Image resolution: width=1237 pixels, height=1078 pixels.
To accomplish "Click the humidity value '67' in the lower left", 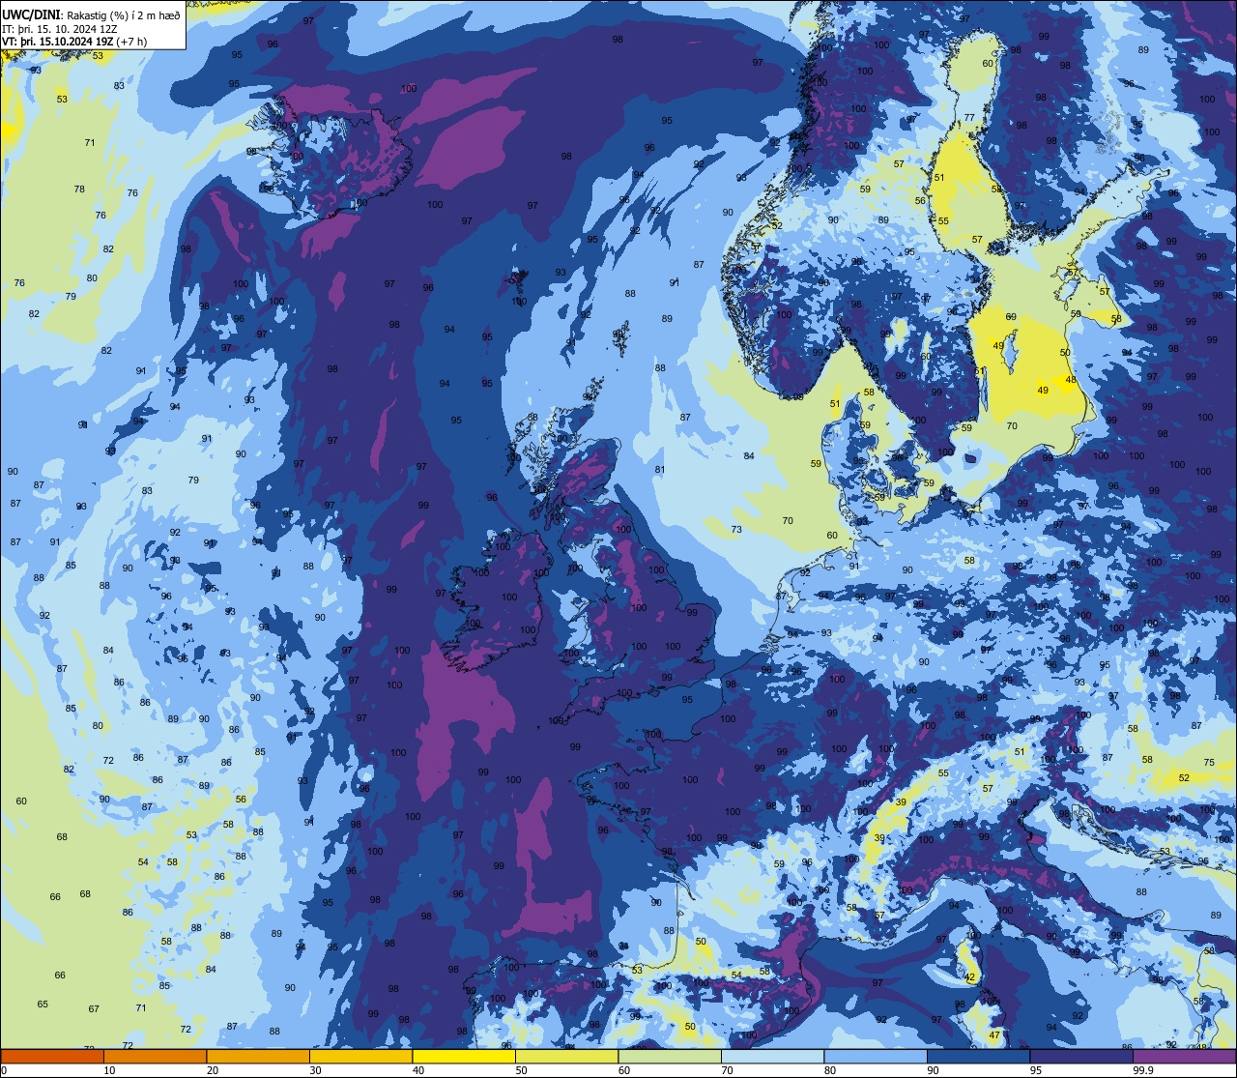I will click(x=94, y=1009).
